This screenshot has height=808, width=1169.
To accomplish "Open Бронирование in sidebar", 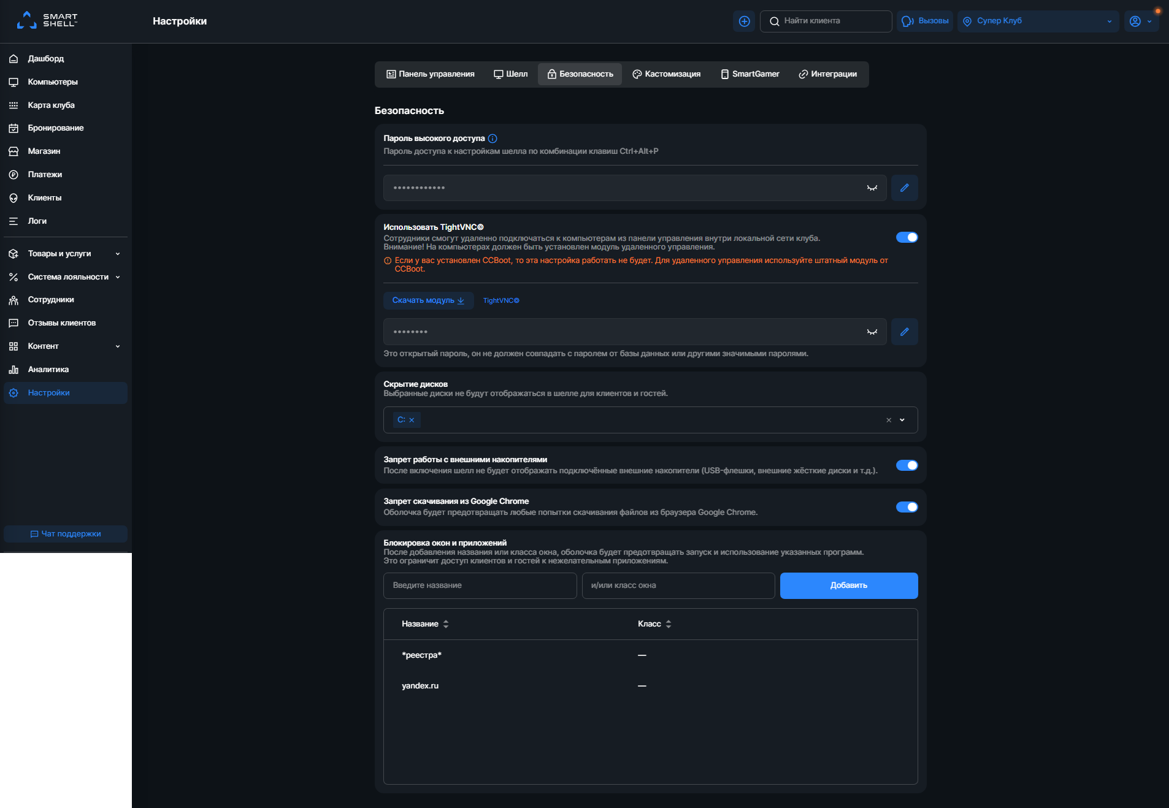I will pyautogui.click(x=66, y=128).
